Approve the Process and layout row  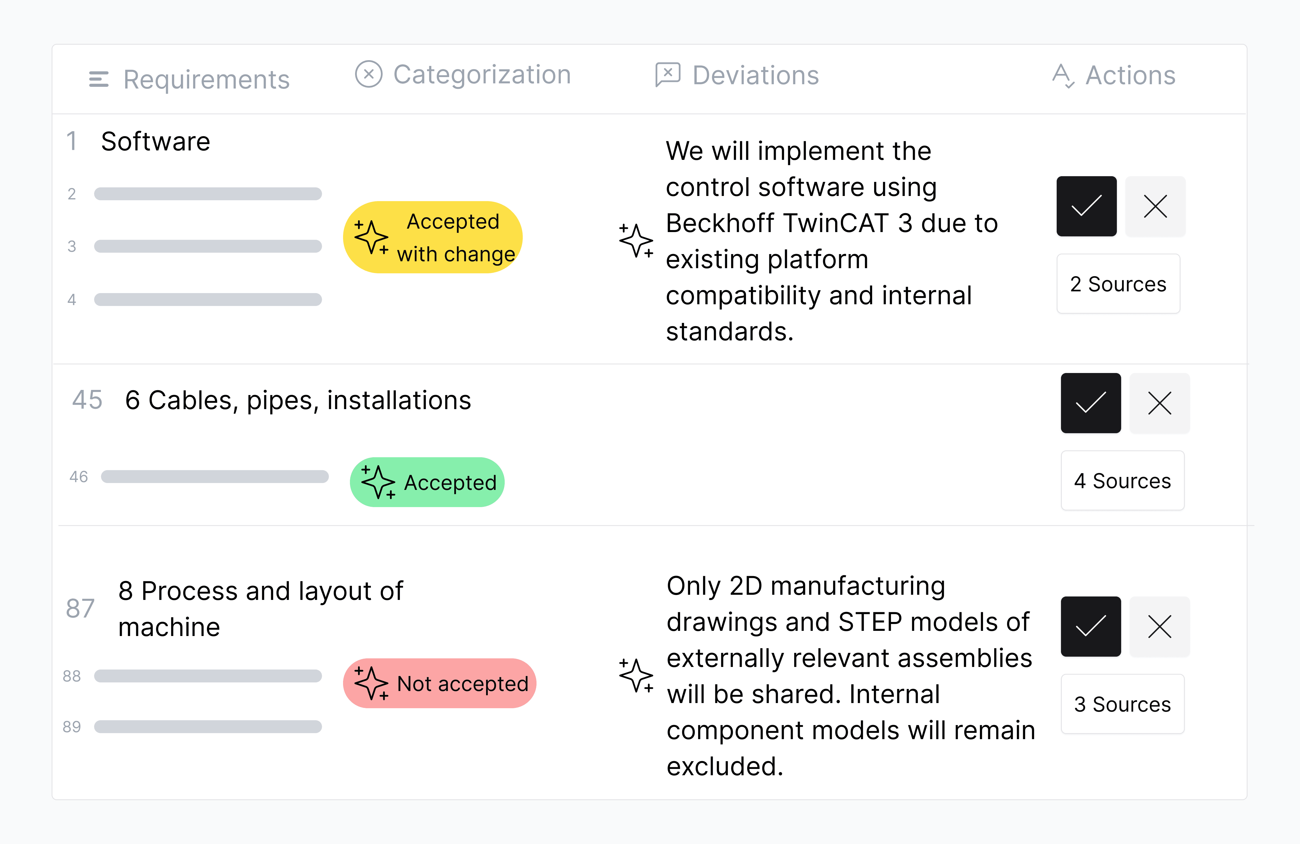pyautogui.click(x=1090, y=626)
